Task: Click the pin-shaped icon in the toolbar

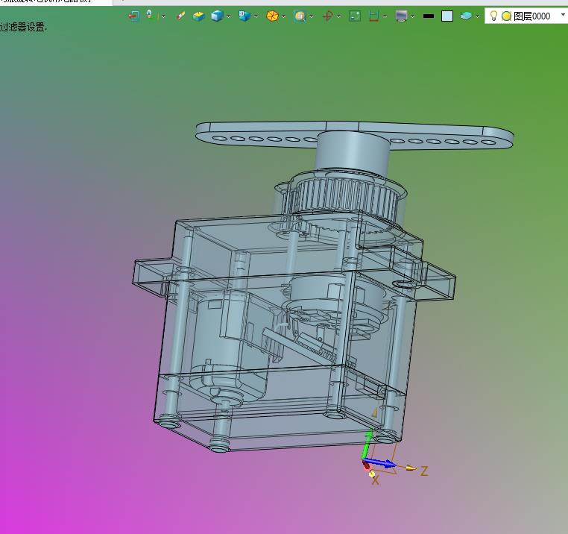Action: [x=149, y=15]
